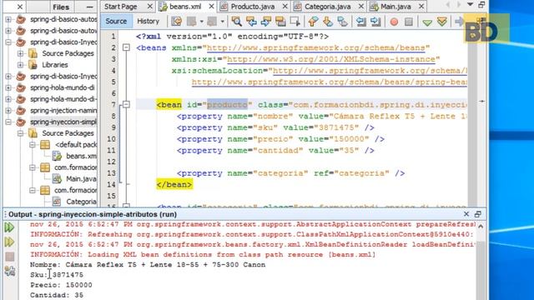
Task: Click closing </bean> tag on line 14
Action: pyautogui.click(x=174, y=184)
